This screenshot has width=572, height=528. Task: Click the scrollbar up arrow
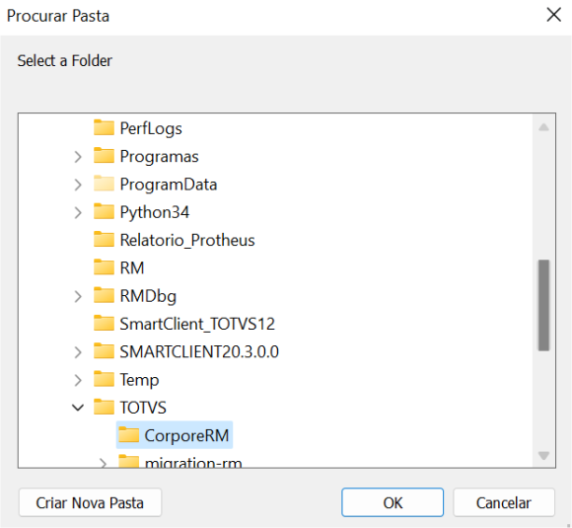point(543,127)
